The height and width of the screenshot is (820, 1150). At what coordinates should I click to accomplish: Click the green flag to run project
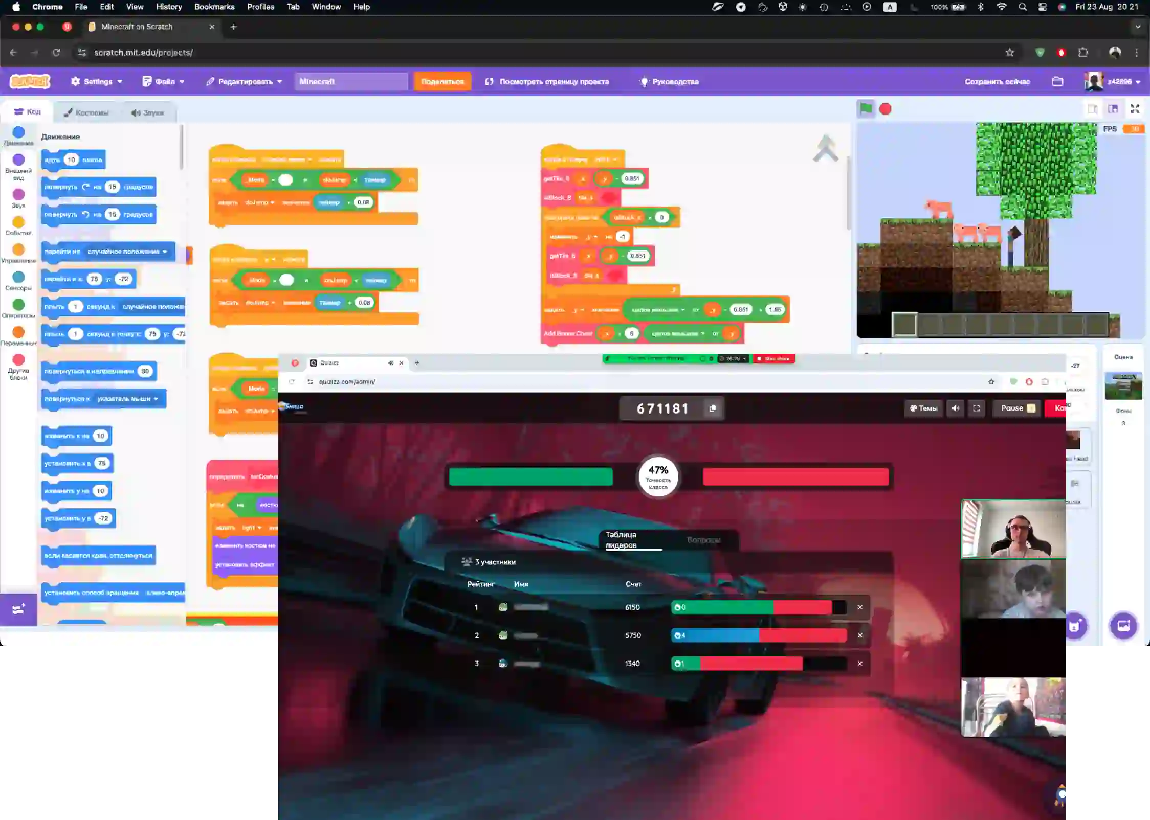(x=866, y=108)
